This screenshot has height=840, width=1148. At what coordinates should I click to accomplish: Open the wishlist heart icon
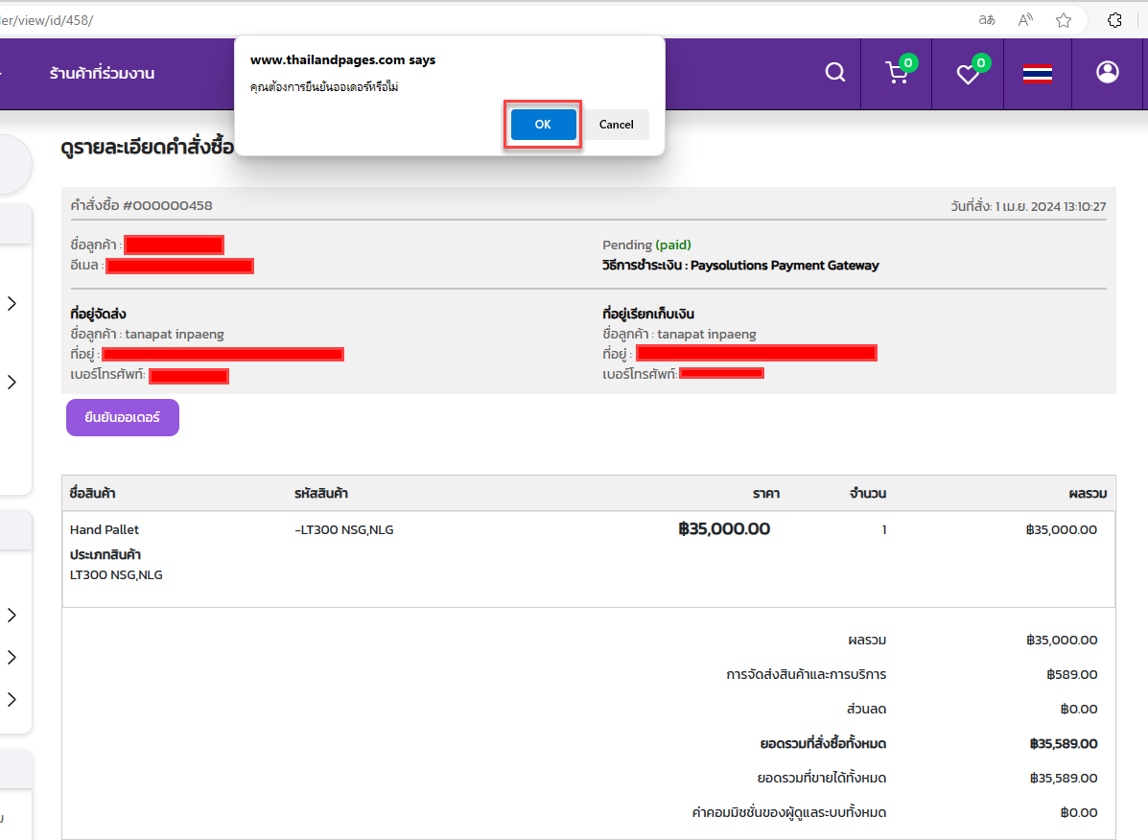coord(968,74)
